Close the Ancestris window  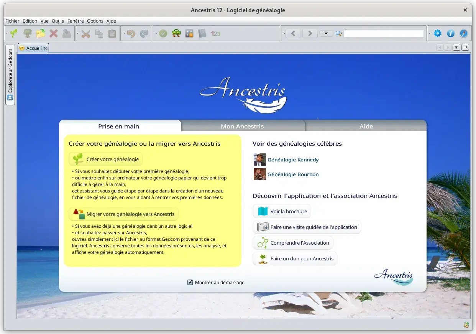click(465, 10)
